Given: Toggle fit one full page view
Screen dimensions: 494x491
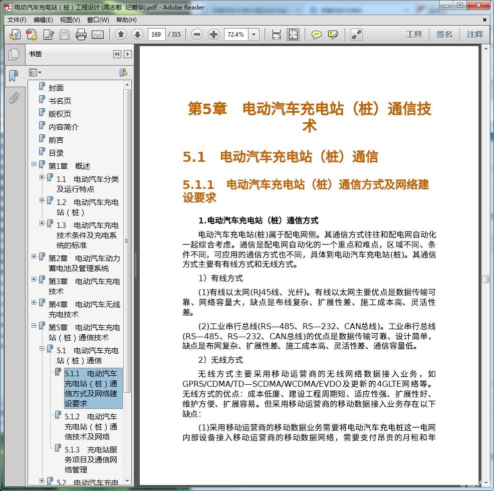Looking at the screenshot, I should pyautogui.click(x=293, y=35).
